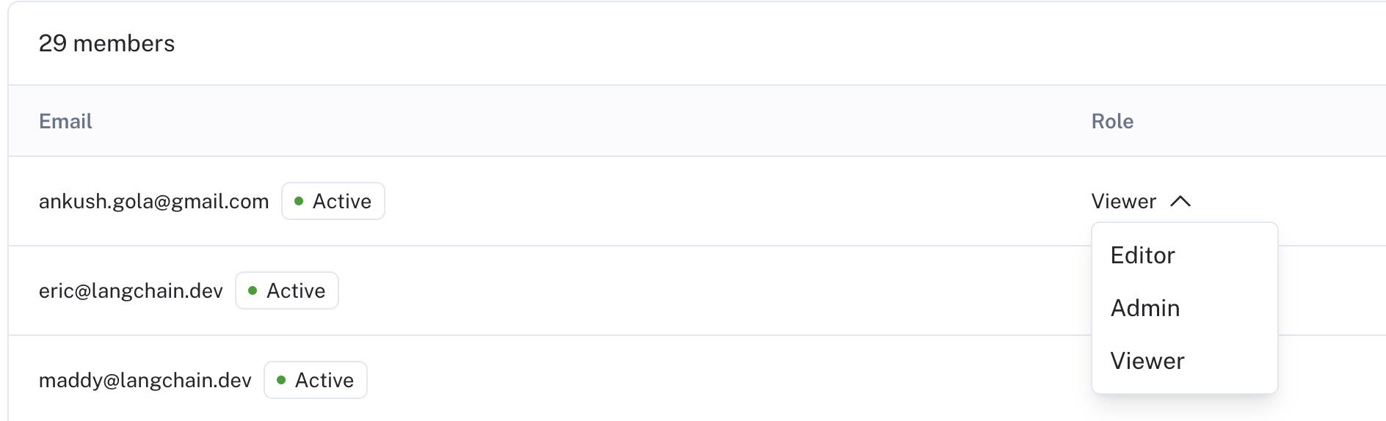The image size is (1386, 421).
Task: Click the green status dot beside ankush.gola@gmail.com
Action: (299, 201)
